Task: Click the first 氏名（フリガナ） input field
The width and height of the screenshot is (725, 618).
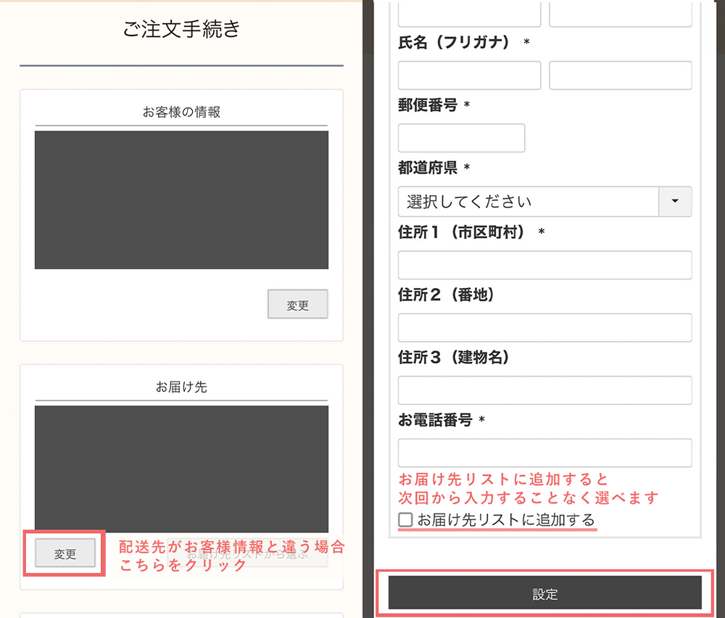Action: pyautogui.click(x=469, y=75)
